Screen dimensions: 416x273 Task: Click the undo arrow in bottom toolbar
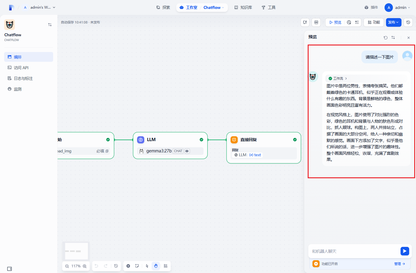pos(96,266)
